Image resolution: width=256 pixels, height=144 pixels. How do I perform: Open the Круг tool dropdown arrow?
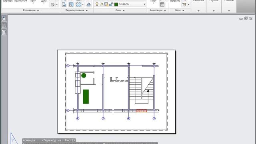33,3
